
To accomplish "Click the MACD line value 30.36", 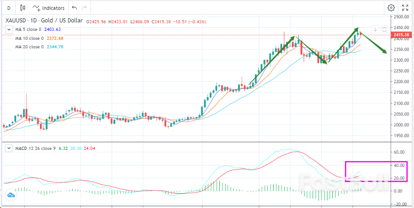I will [x=76, y=148].
